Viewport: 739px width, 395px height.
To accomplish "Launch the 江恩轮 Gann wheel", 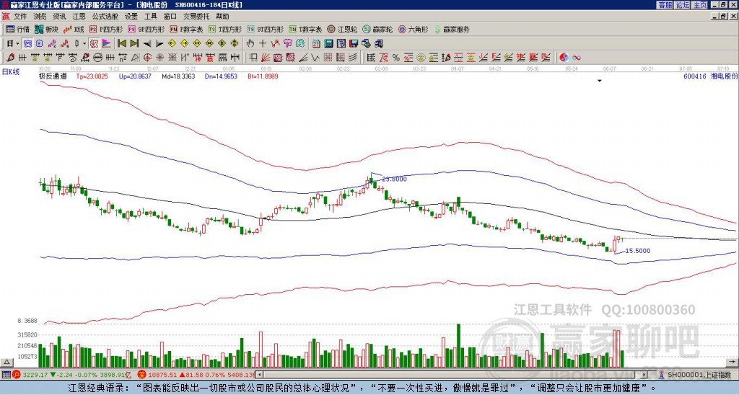I will click(x=342, y=29).
